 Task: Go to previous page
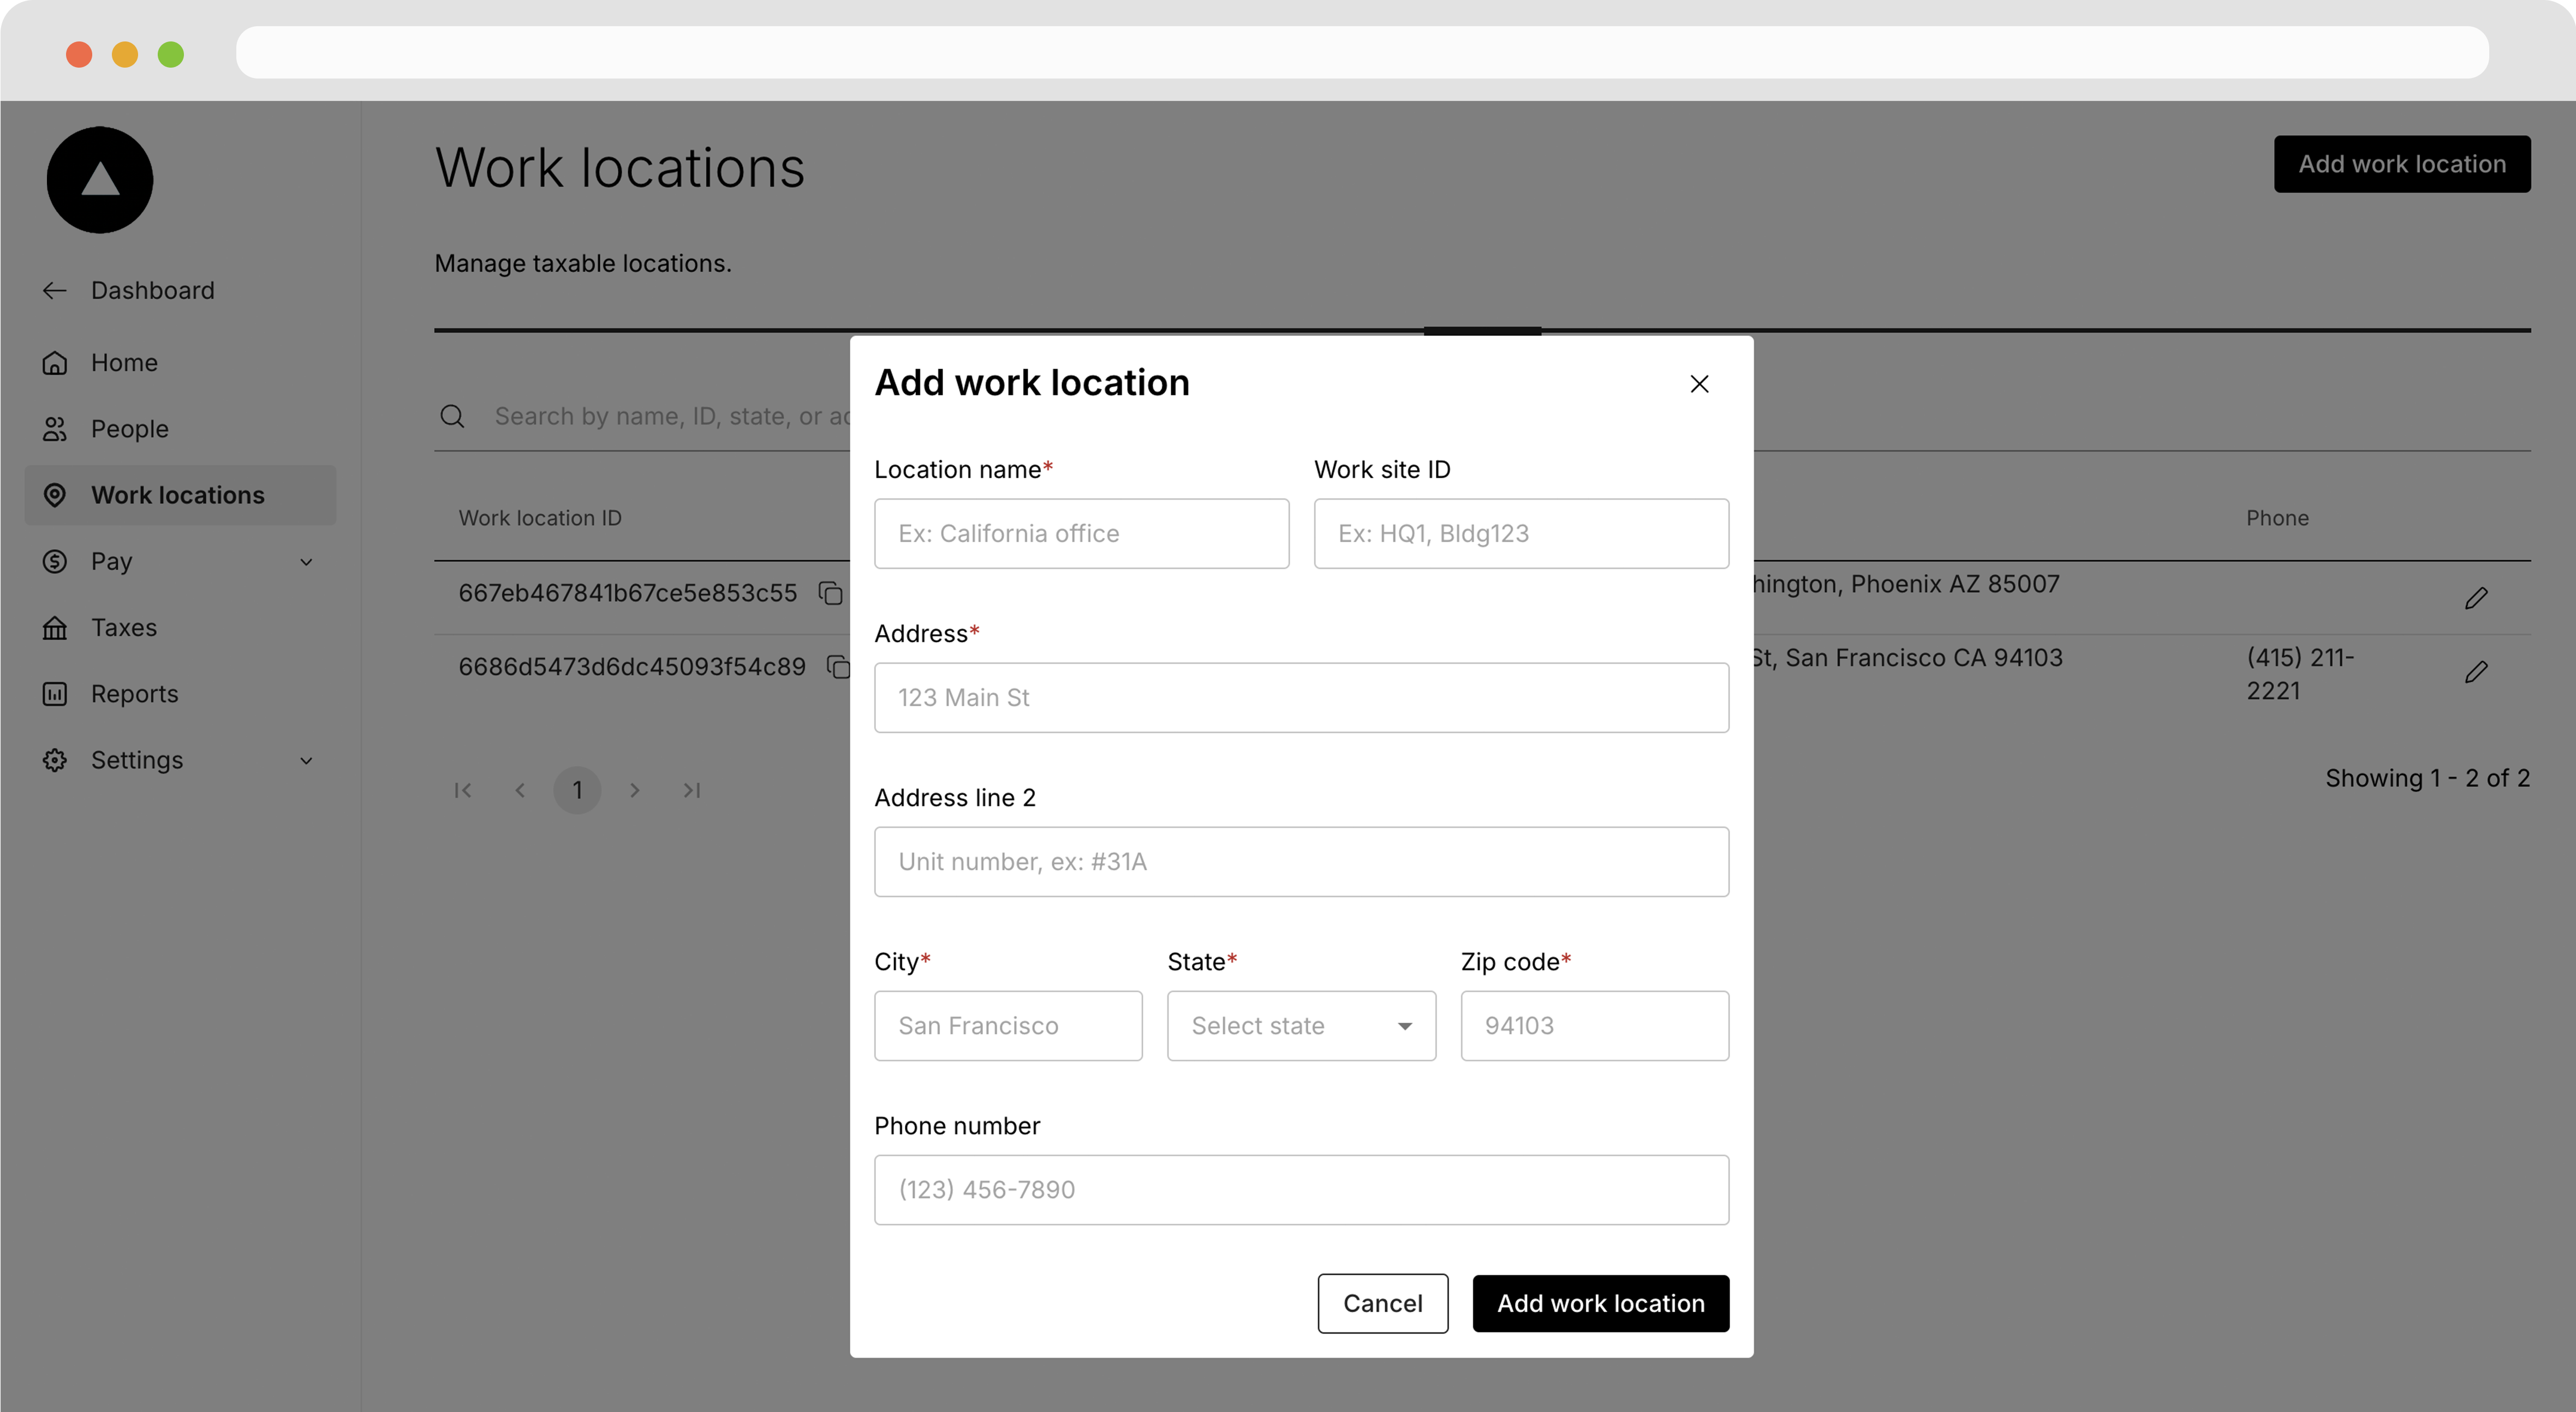click(520, 790)
